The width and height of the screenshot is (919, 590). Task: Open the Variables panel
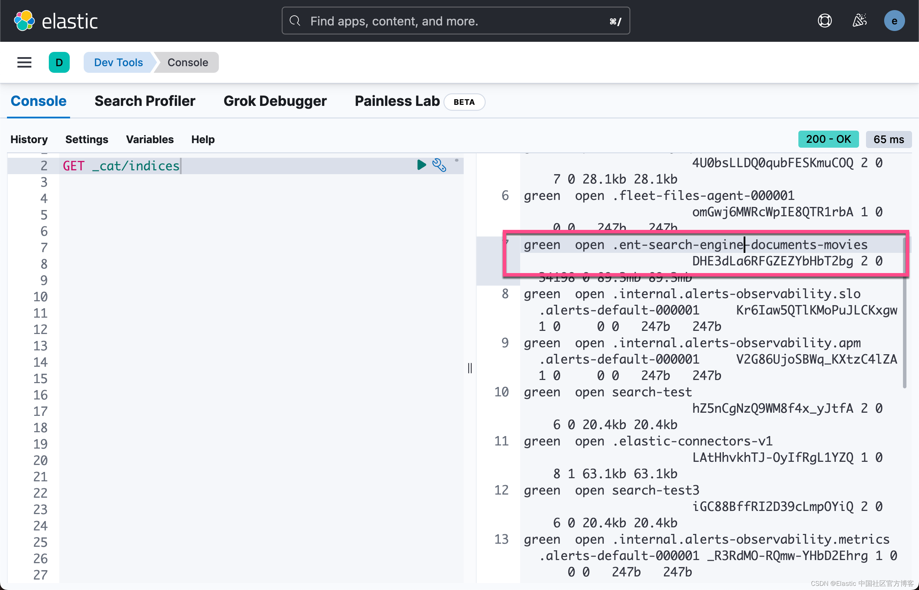coord(150,139)
